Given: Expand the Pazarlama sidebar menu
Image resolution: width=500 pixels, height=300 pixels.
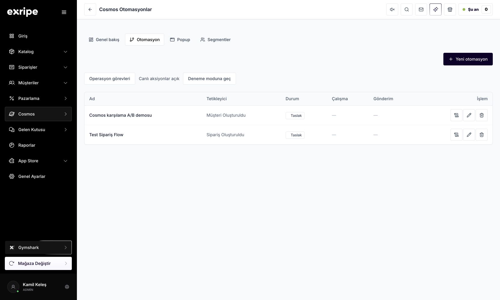Looking at the screenshot, I should coord(38,98).
